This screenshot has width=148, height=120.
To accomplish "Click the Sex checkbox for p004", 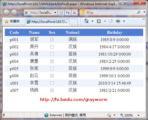I will 52,61.
